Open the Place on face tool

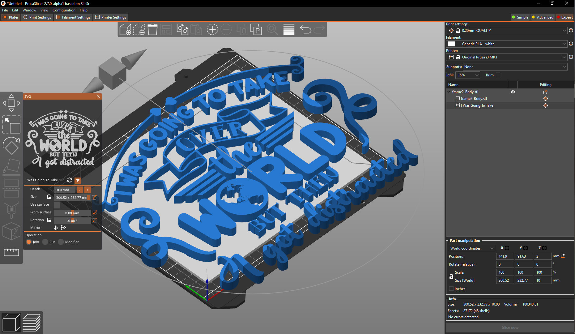tap(11, 166)
